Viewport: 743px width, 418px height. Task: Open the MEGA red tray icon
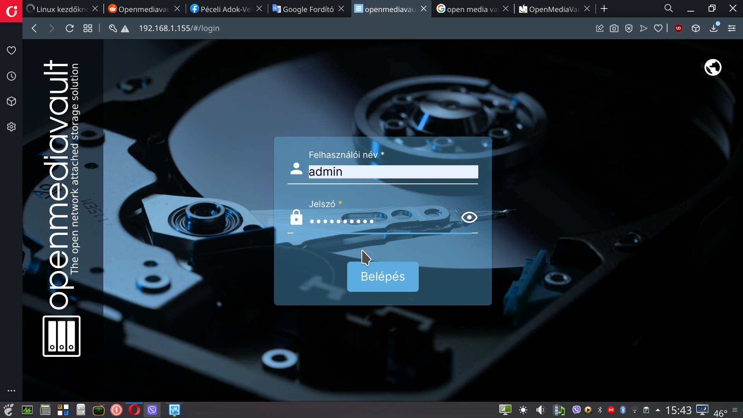(611, 410)
